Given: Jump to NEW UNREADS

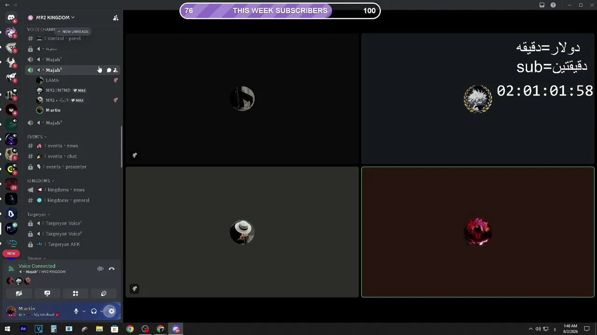Looking at the screenshot, I should 73,32.
